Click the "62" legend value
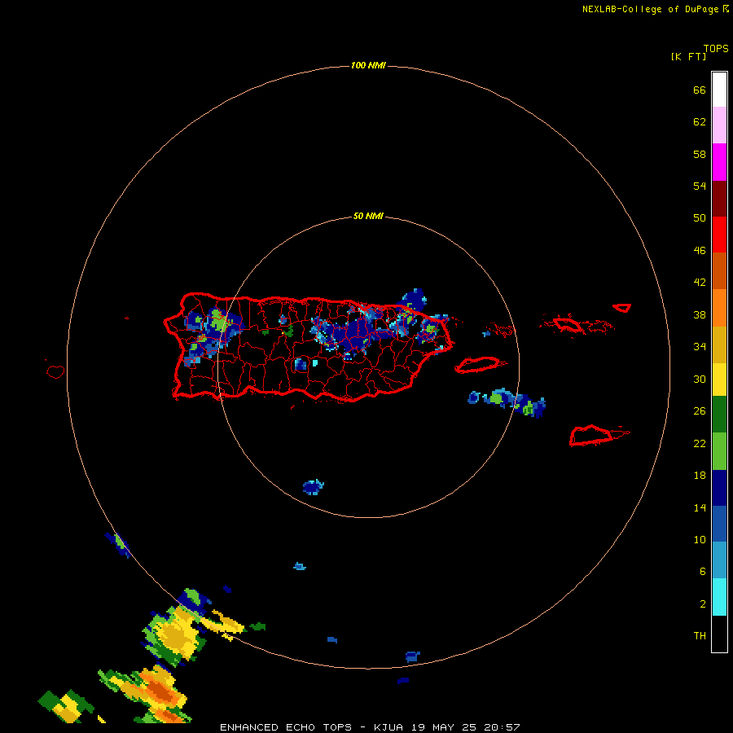The height and width of the screenshot is (733, 733). coord(700,122)
